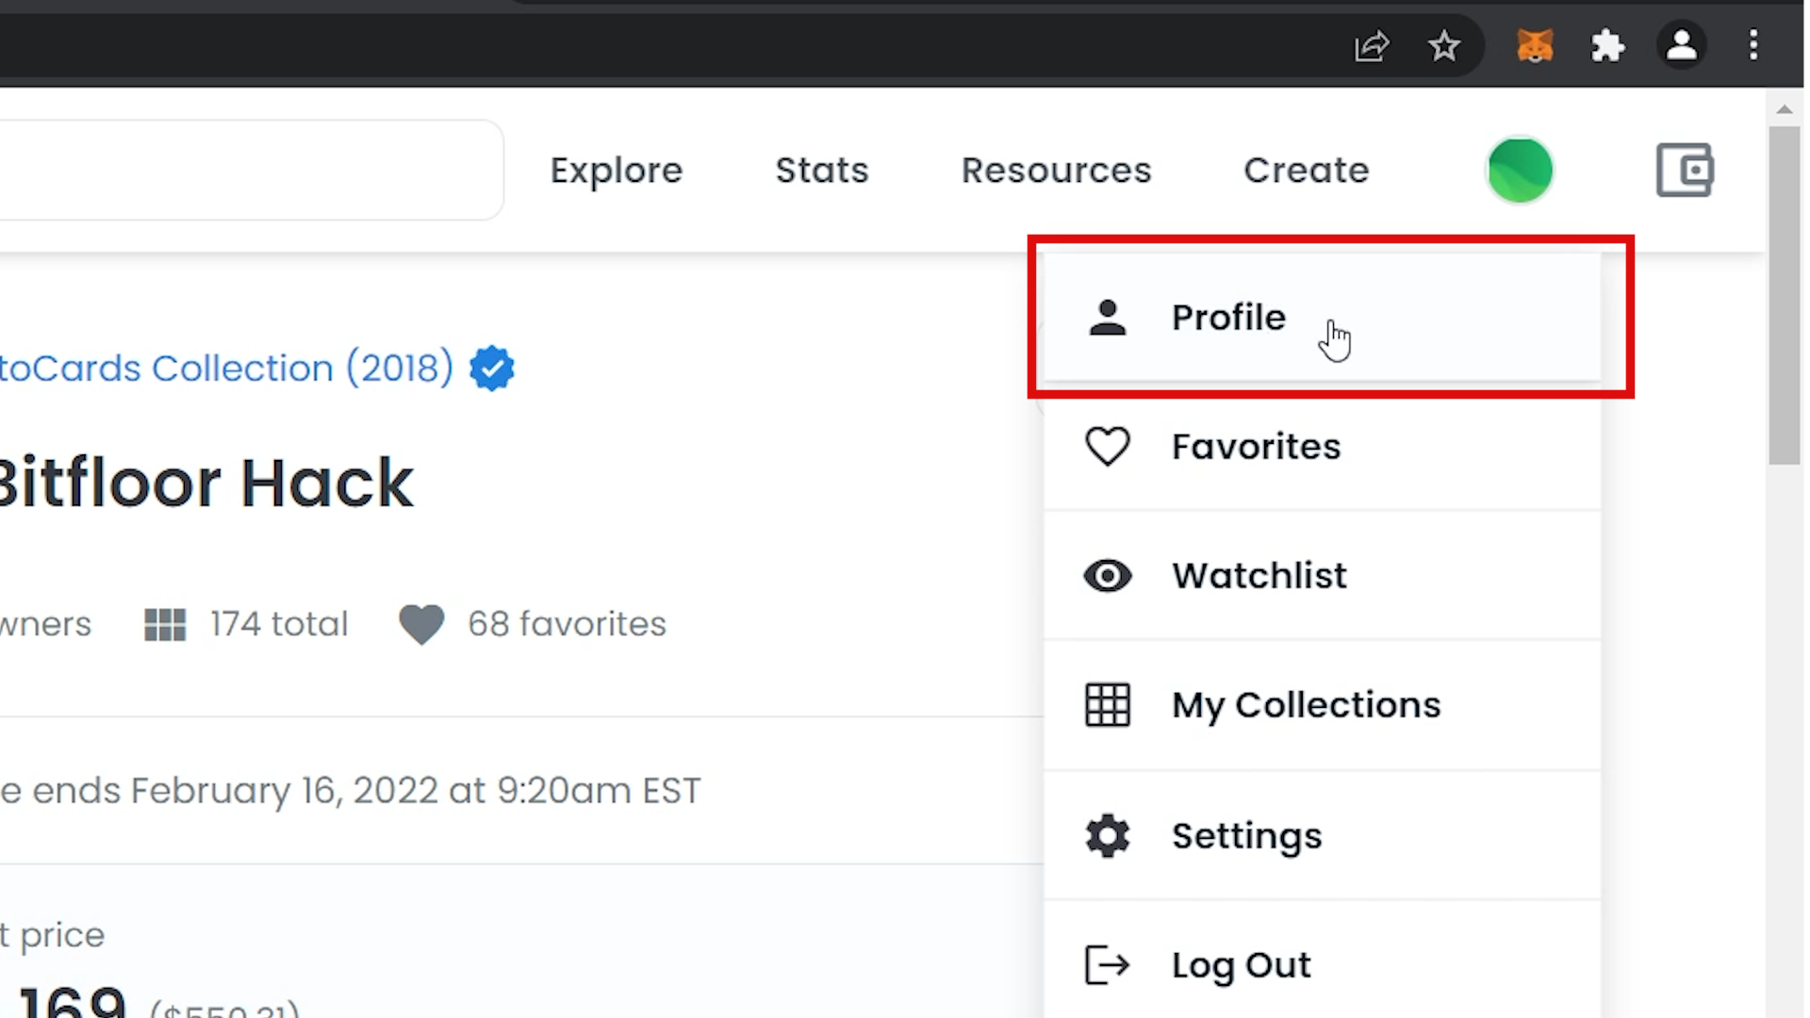Bookmark the page with the star icon
The image size is (1810, 1018).
point(1444,45)
